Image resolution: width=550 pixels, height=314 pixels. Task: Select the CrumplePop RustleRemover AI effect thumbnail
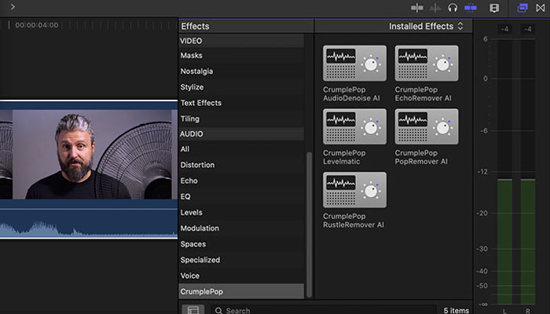point(354,190)
